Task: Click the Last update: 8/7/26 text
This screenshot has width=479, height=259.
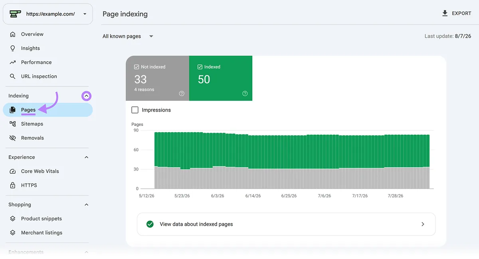Action: (448, 36)
